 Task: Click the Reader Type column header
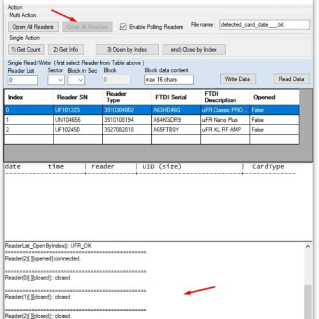click(x=127, y=97)
